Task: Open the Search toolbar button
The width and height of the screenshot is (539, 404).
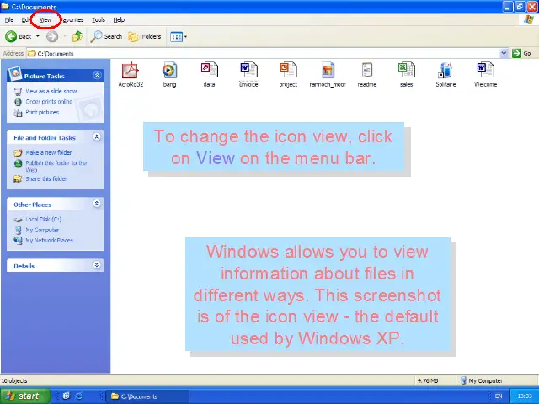Action: (x=107, y=36)
